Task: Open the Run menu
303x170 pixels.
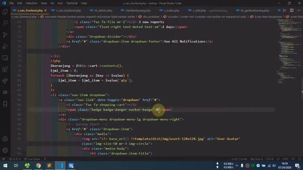Action: pos(60,3)
